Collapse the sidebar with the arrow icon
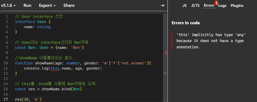 point(162,5)
